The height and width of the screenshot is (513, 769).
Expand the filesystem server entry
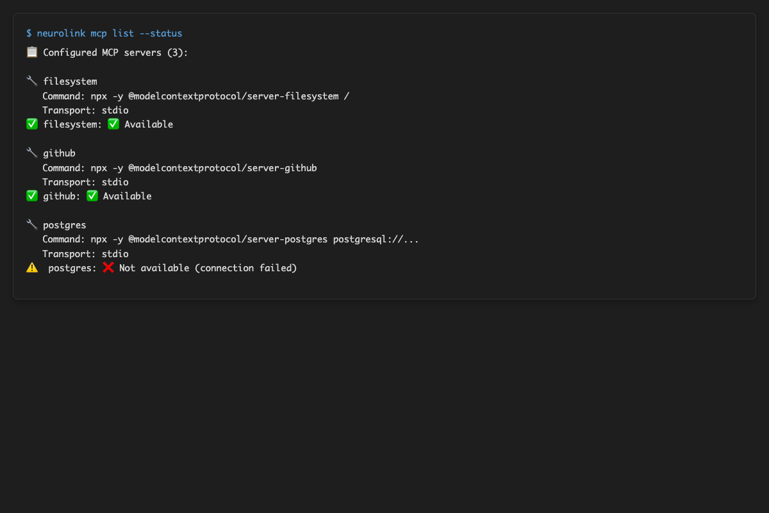[70, 81]
